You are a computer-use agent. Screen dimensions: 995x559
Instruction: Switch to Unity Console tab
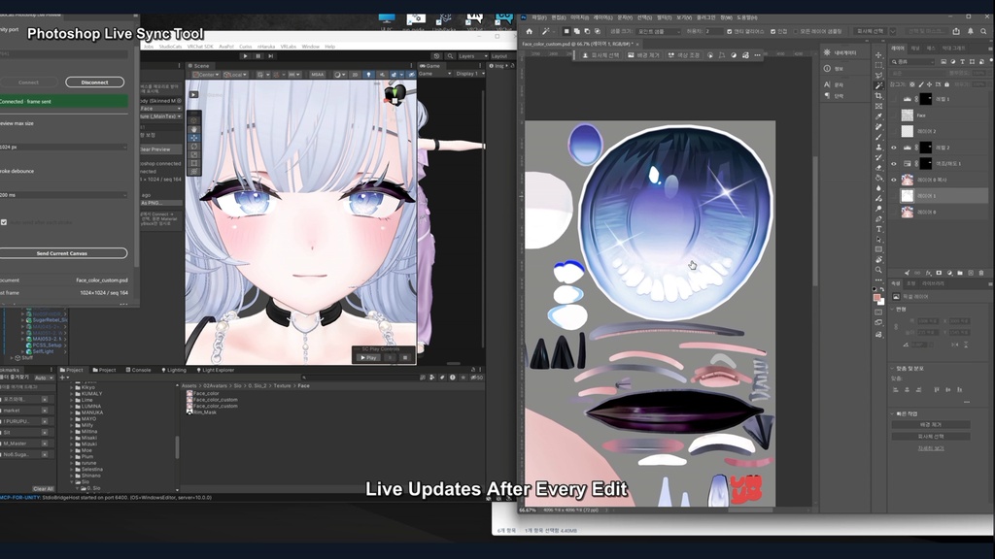coord(138,370)
